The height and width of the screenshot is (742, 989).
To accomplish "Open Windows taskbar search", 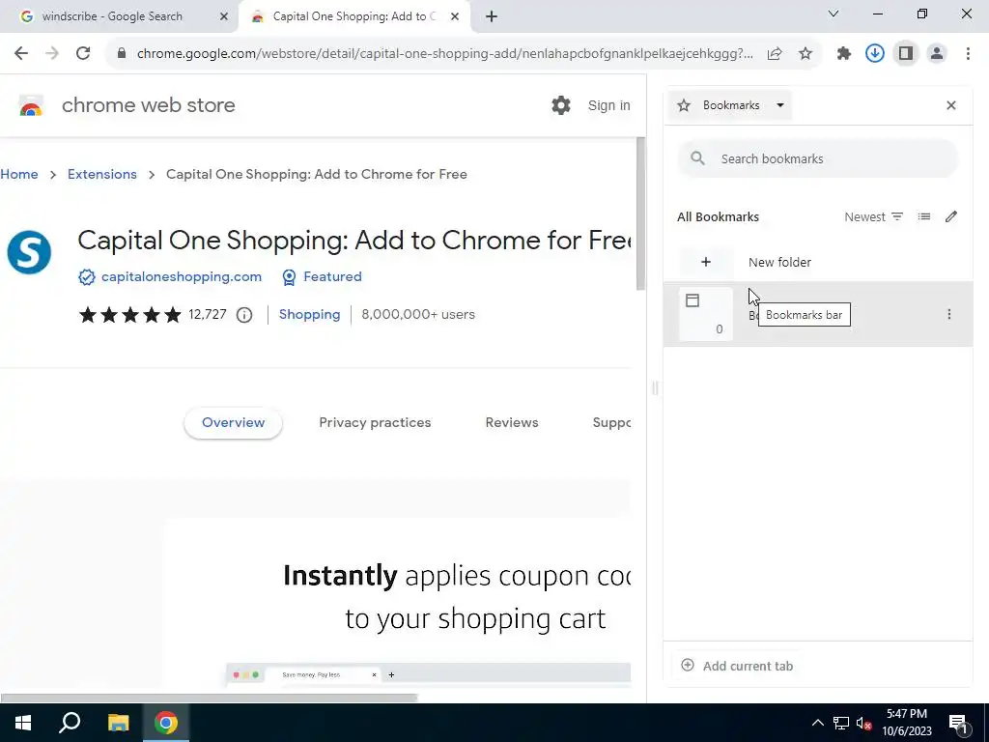I will (70, 723).
